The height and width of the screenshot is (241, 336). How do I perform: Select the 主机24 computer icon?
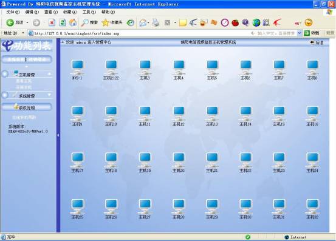coord(312,160)
